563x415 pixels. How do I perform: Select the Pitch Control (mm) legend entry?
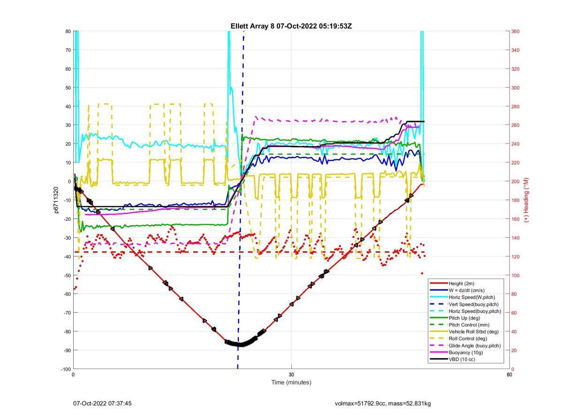click(x=459, y=325)
